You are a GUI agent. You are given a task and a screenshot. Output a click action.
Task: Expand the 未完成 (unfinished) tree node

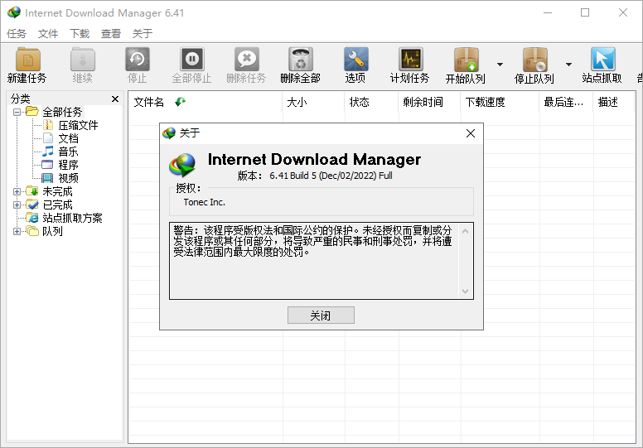pyautogui.click(x=17, y=191)
